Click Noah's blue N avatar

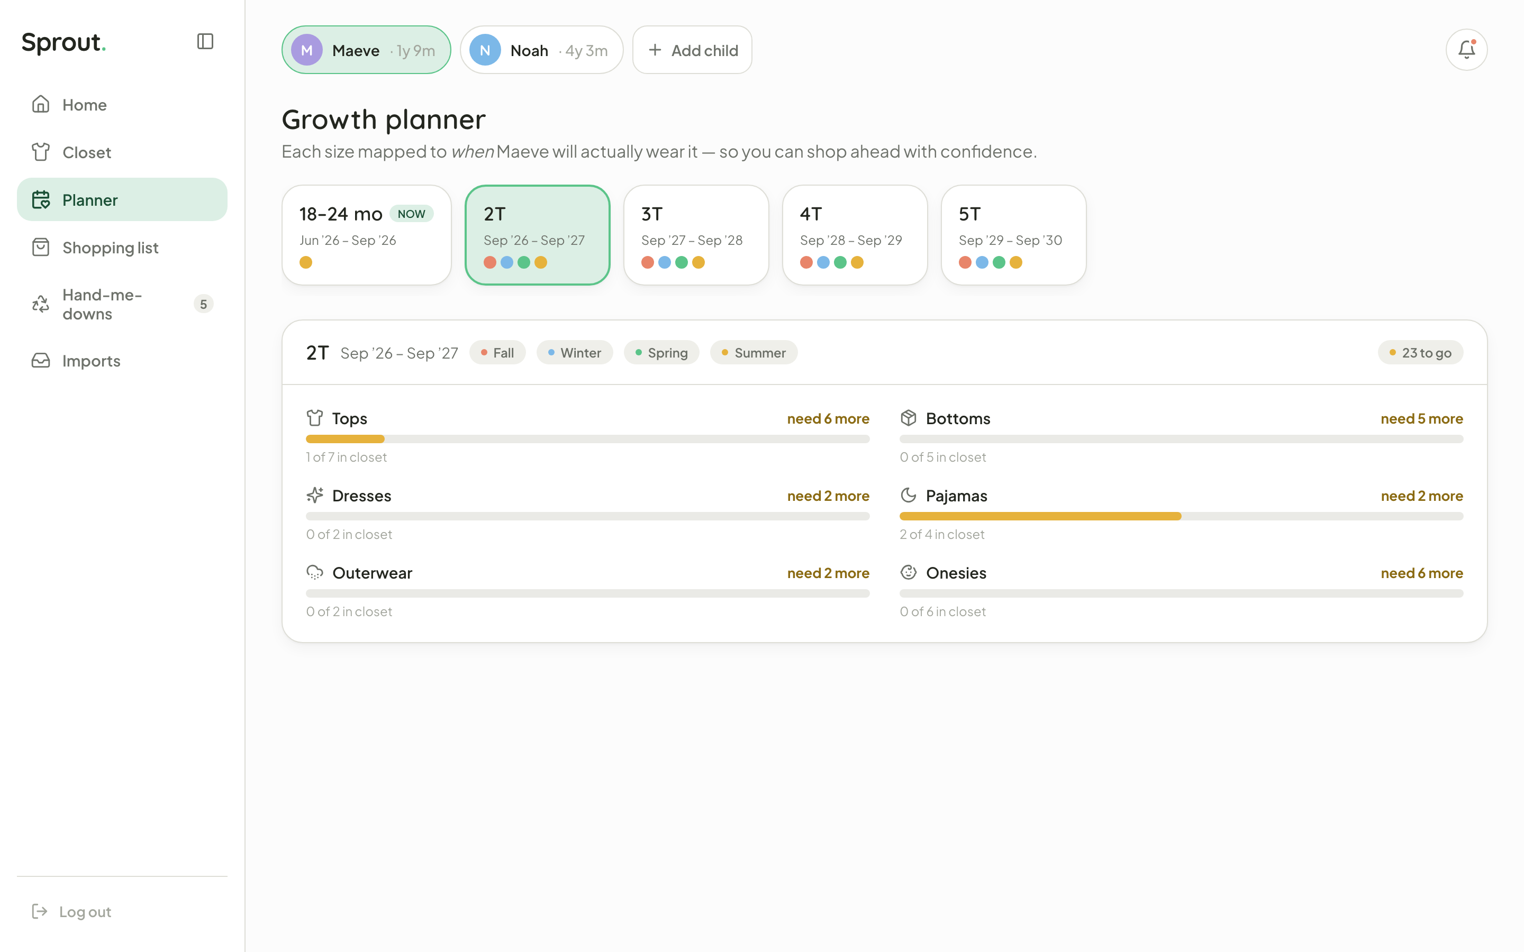coord(485,50)
